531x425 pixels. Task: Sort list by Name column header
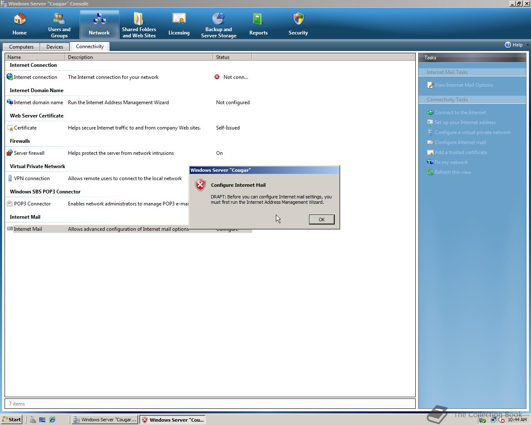pyautogui.click(x=35, y=57)
